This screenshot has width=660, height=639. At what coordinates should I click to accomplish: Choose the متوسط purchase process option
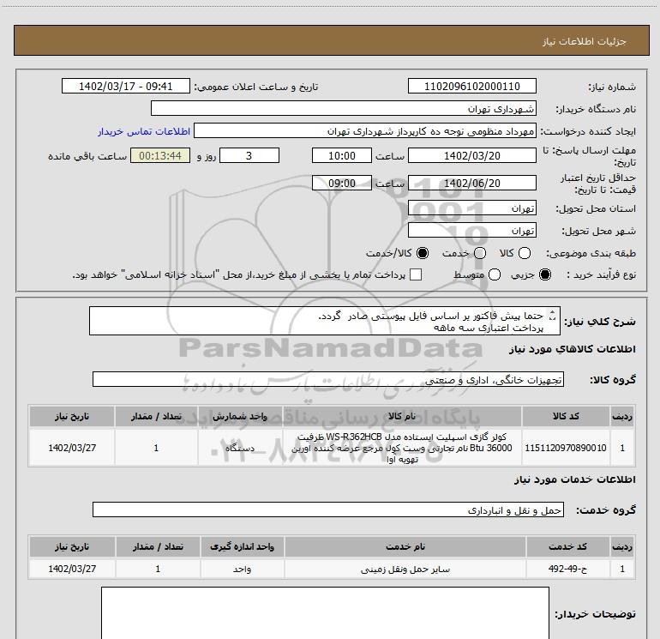(x=495, y=274)
